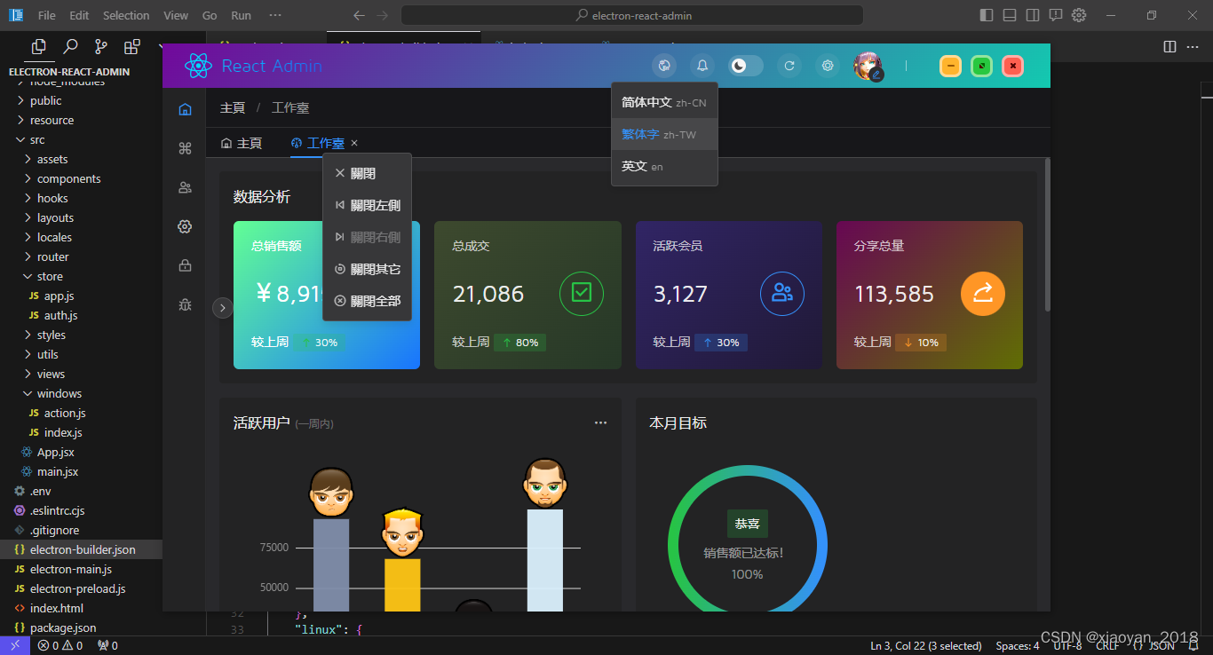Select 關閉其它 in tab context menu
Screen dimensions: 1213x655
click(x=367, y=269)
